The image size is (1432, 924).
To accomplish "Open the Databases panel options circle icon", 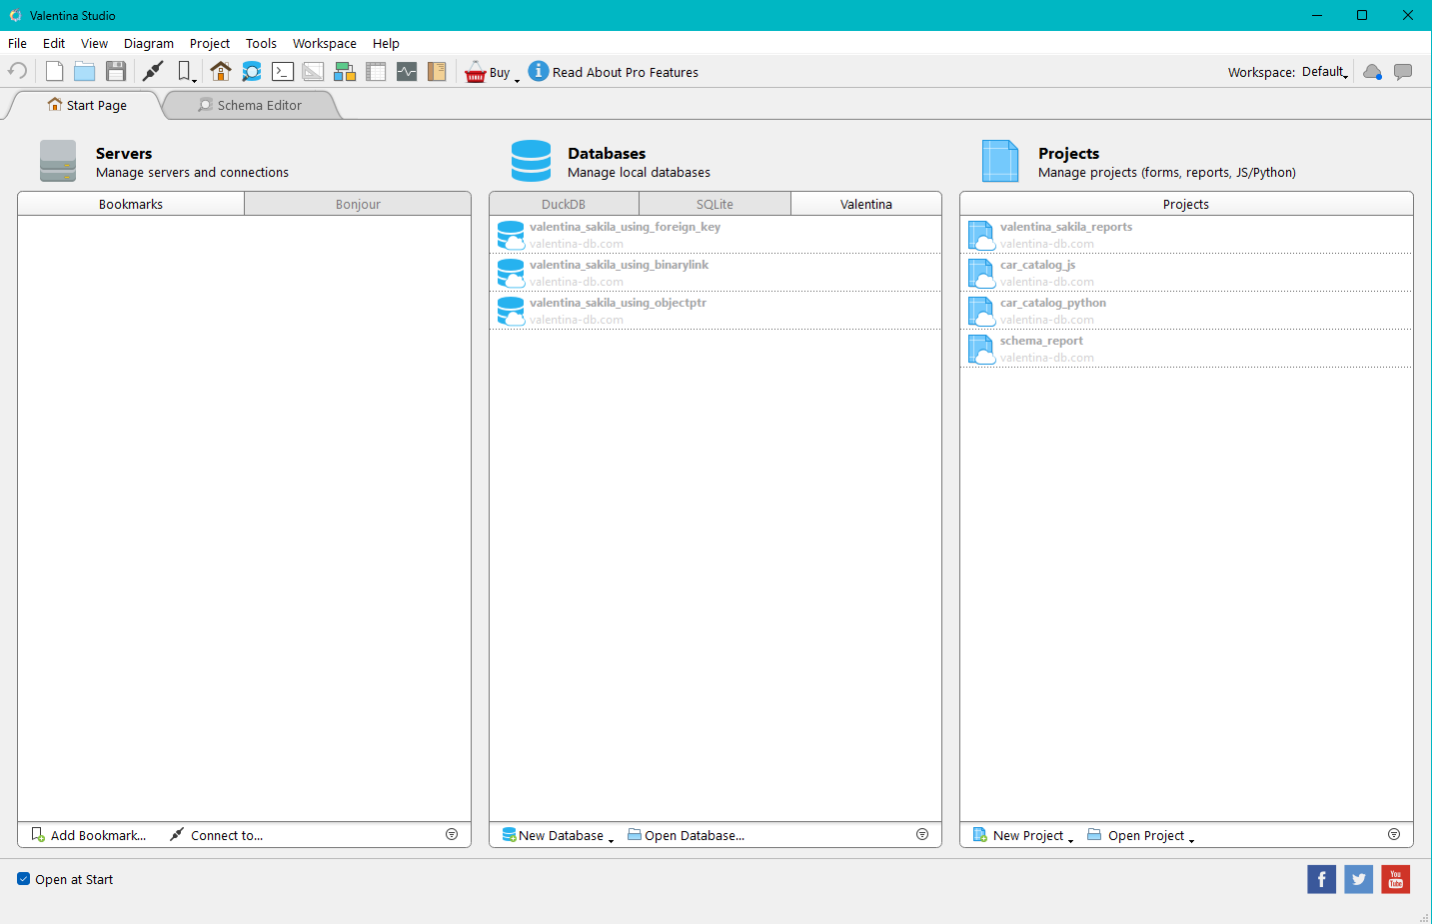I will coord(922,834).
